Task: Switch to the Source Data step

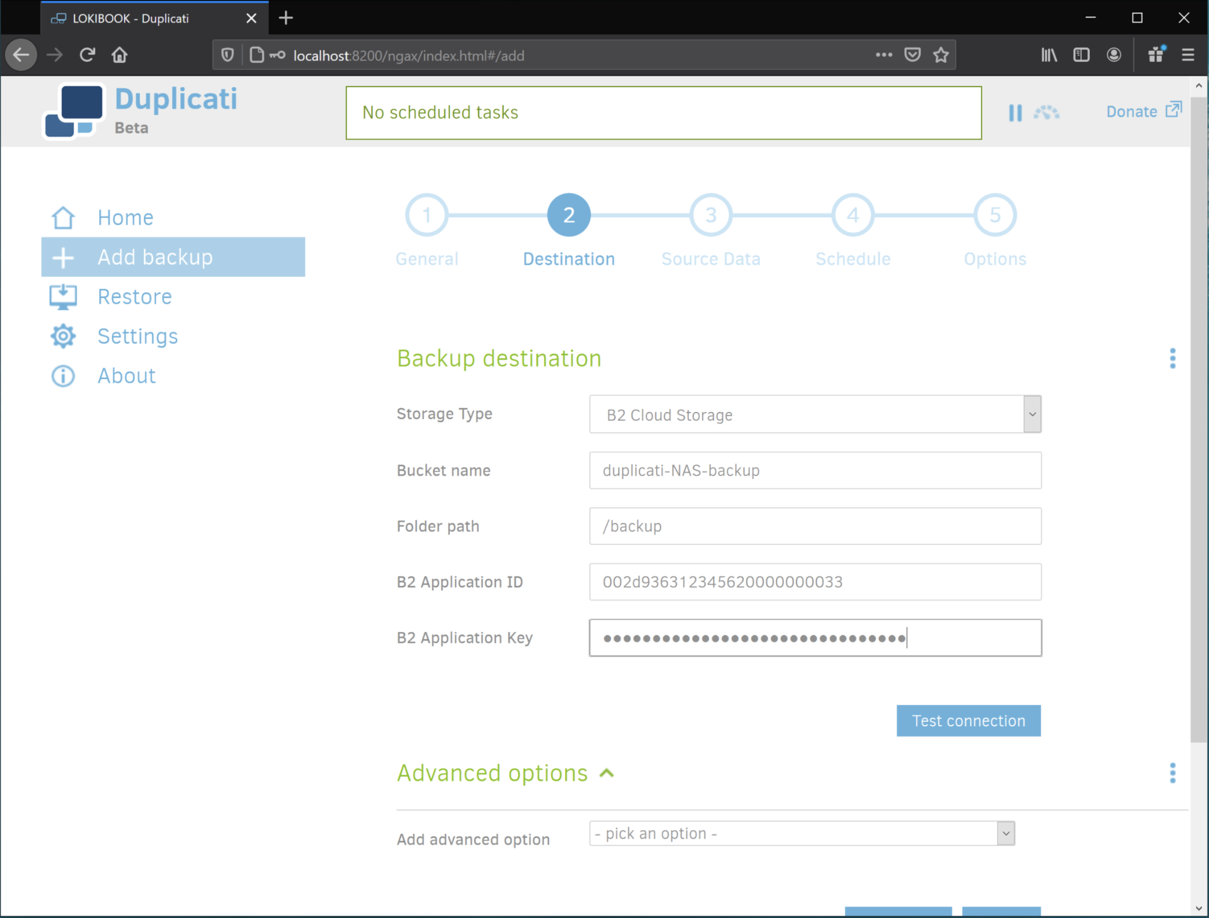Action: coord(710,215)
